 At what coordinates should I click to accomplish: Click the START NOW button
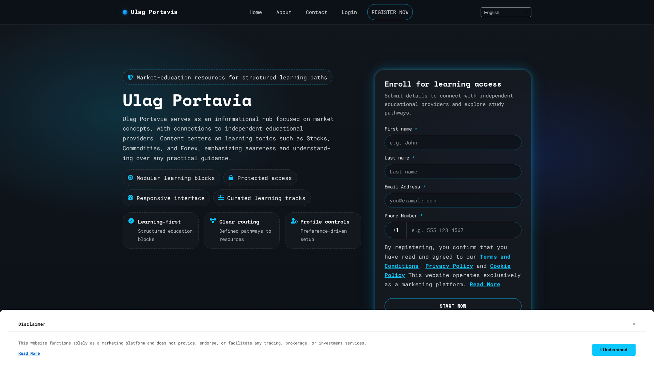[x=453, y=306]
